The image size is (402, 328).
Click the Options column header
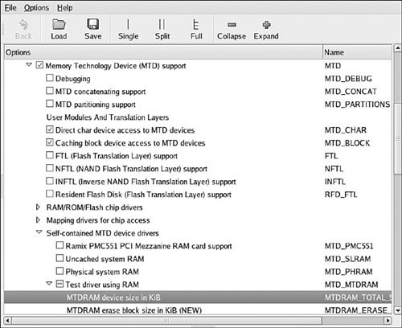point(163,52)
